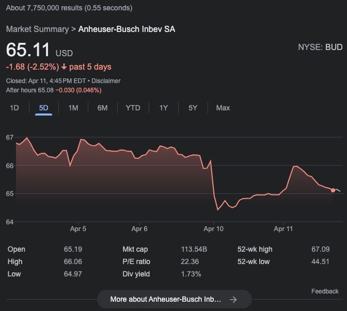Switch to the 6M chart range
This screenshot has height=311, width=347.
pos(102,108)
